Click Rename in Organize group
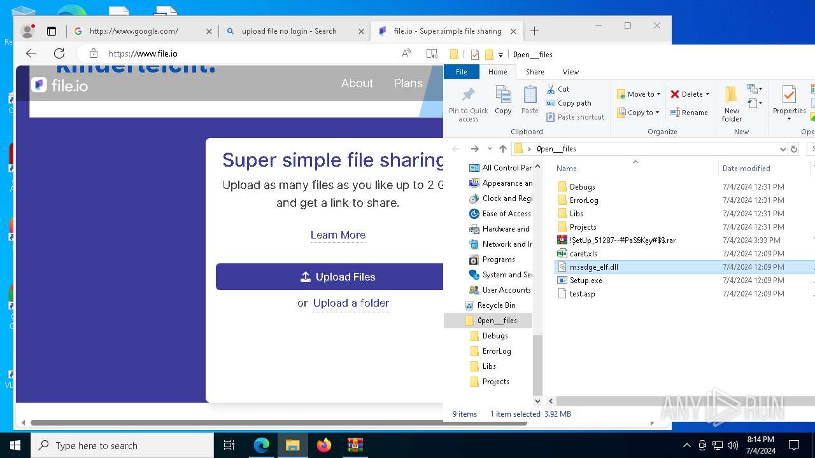The width and height of the screenshot is (815, 458). 689,113
